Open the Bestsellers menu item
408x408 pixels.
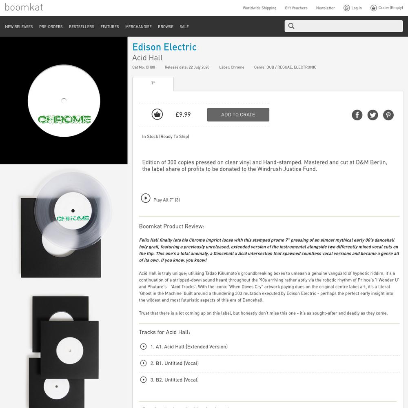click(x=82, y=27)
